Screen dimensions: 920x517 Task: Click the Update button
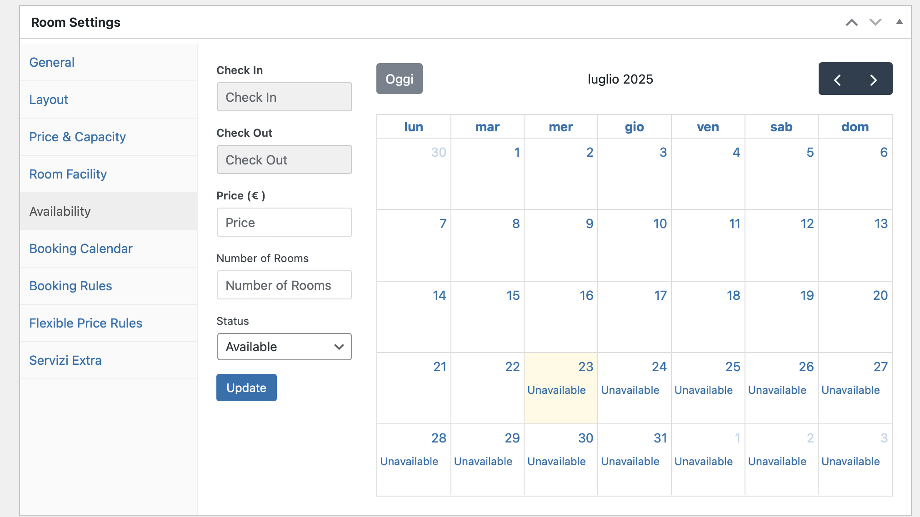pos(246,388)
